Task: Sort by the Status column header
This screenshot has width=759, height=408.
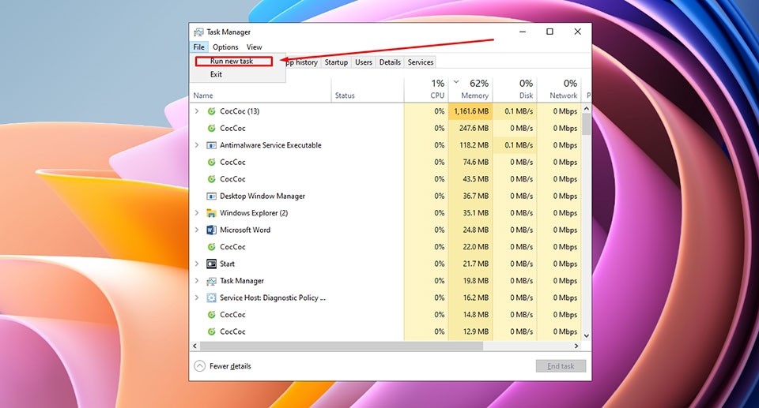Action: [368, 90]
